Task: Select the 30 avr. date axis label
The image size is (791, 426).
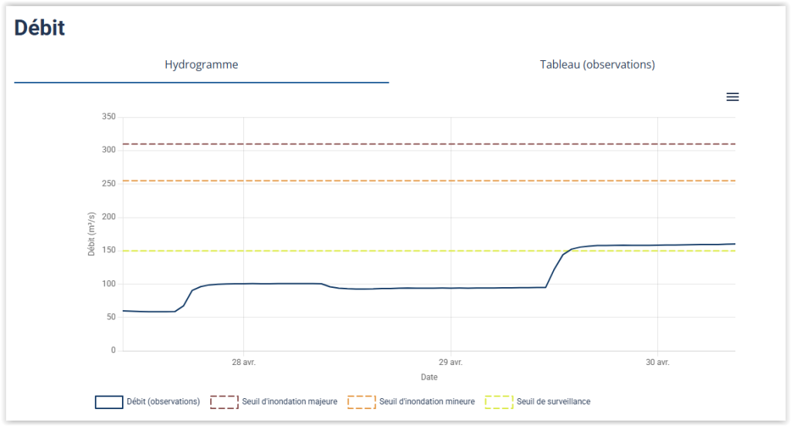Action: [657, 362]
